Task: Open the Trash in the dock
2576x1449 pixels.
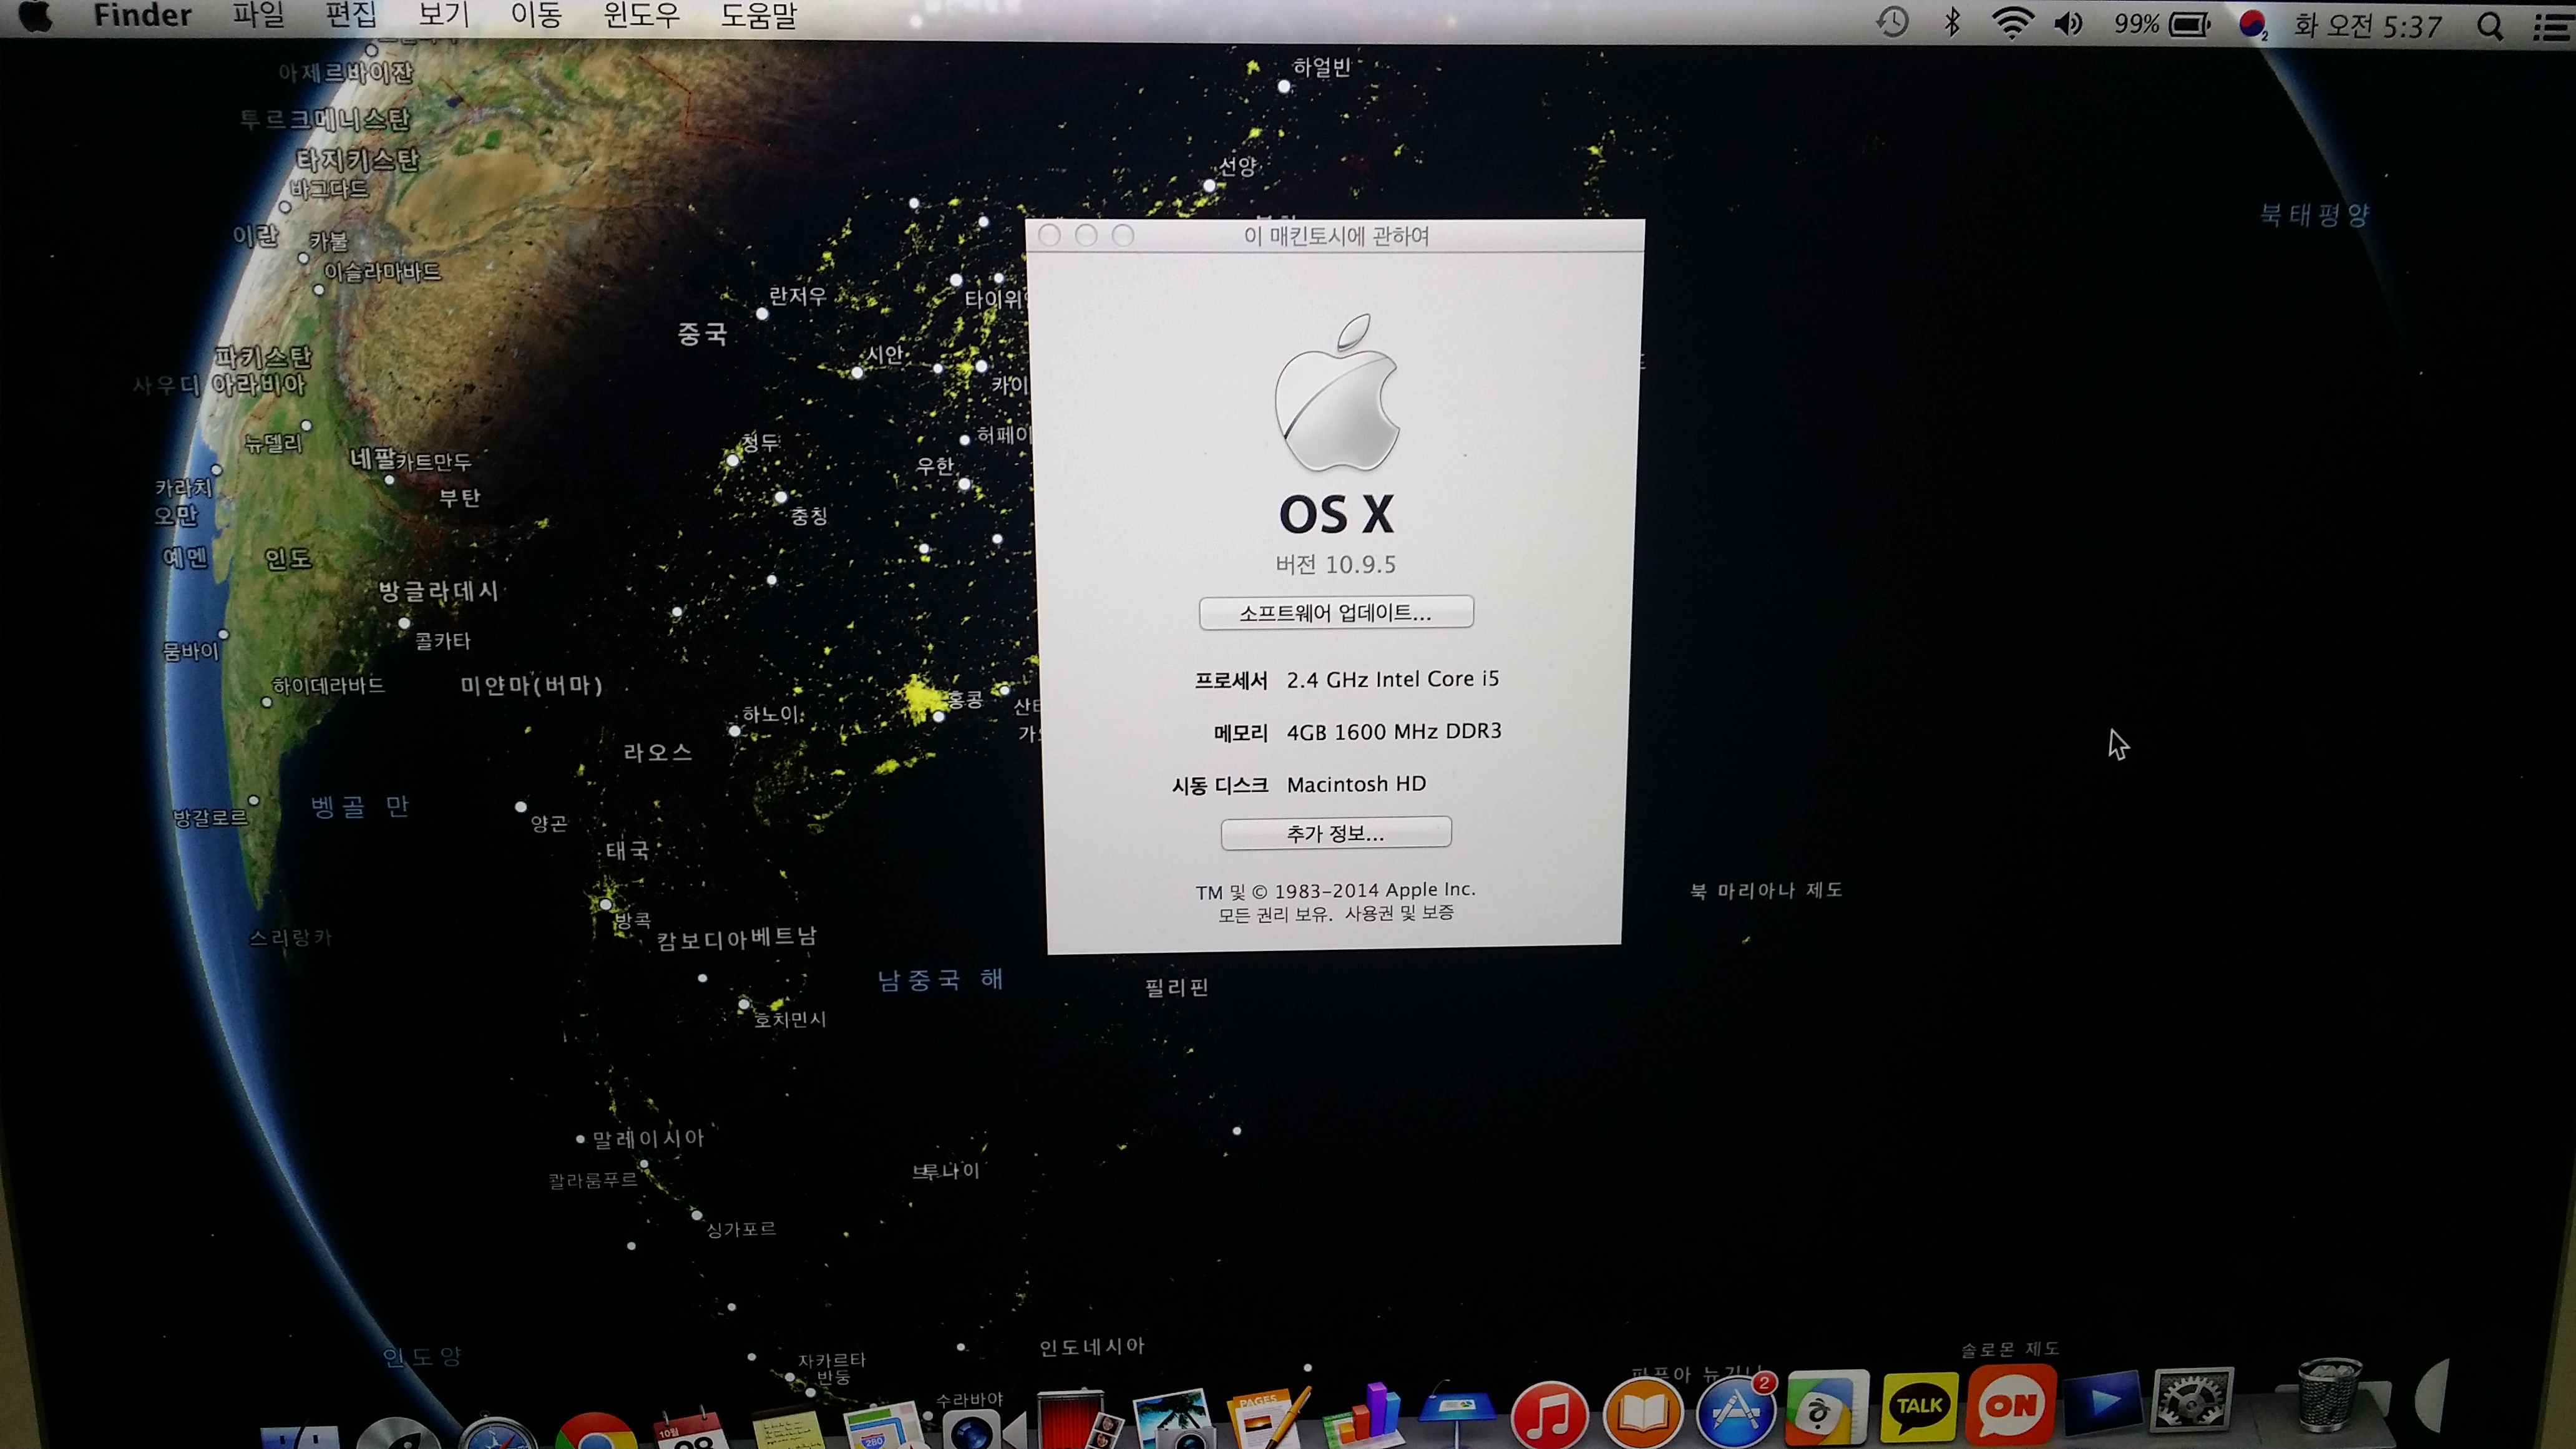Action: tap(2330, 1395)
